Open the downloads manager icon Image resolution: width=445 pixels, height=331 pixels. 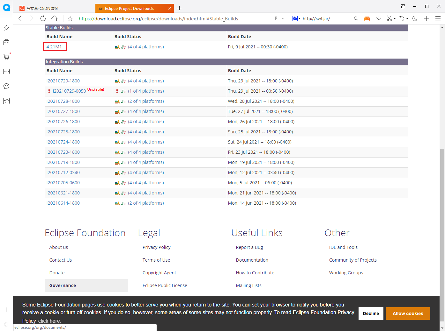click(379, 18)
